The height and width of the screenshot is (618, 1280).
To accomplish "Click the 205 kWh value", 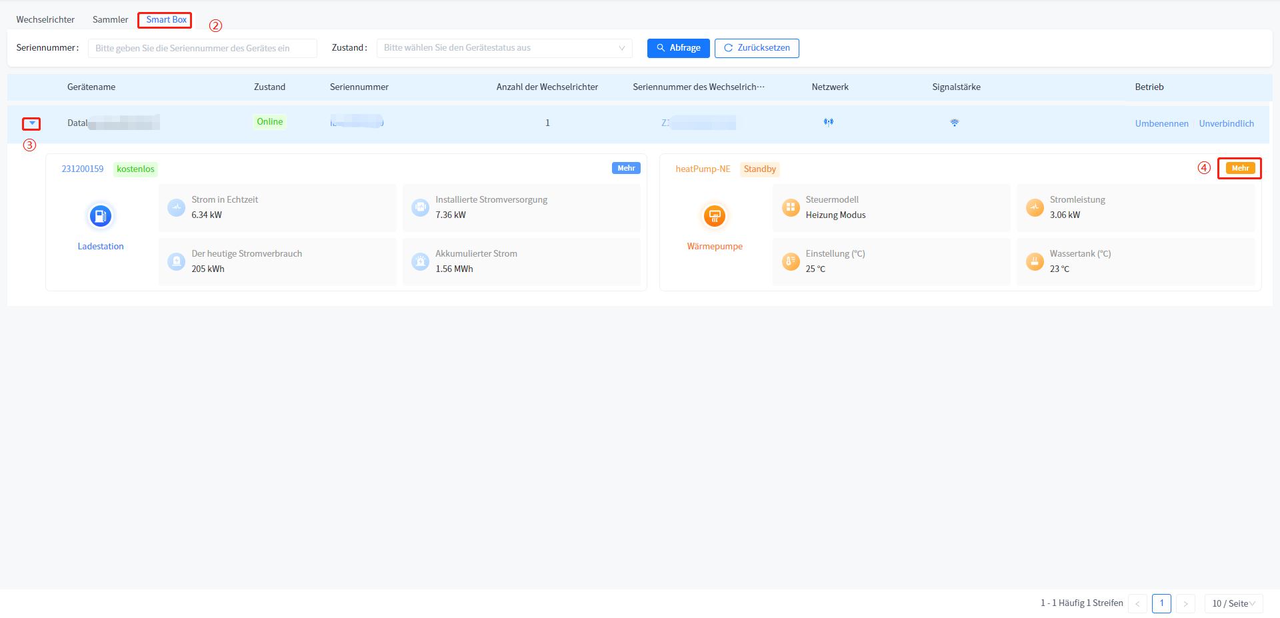I will point(208,269).
